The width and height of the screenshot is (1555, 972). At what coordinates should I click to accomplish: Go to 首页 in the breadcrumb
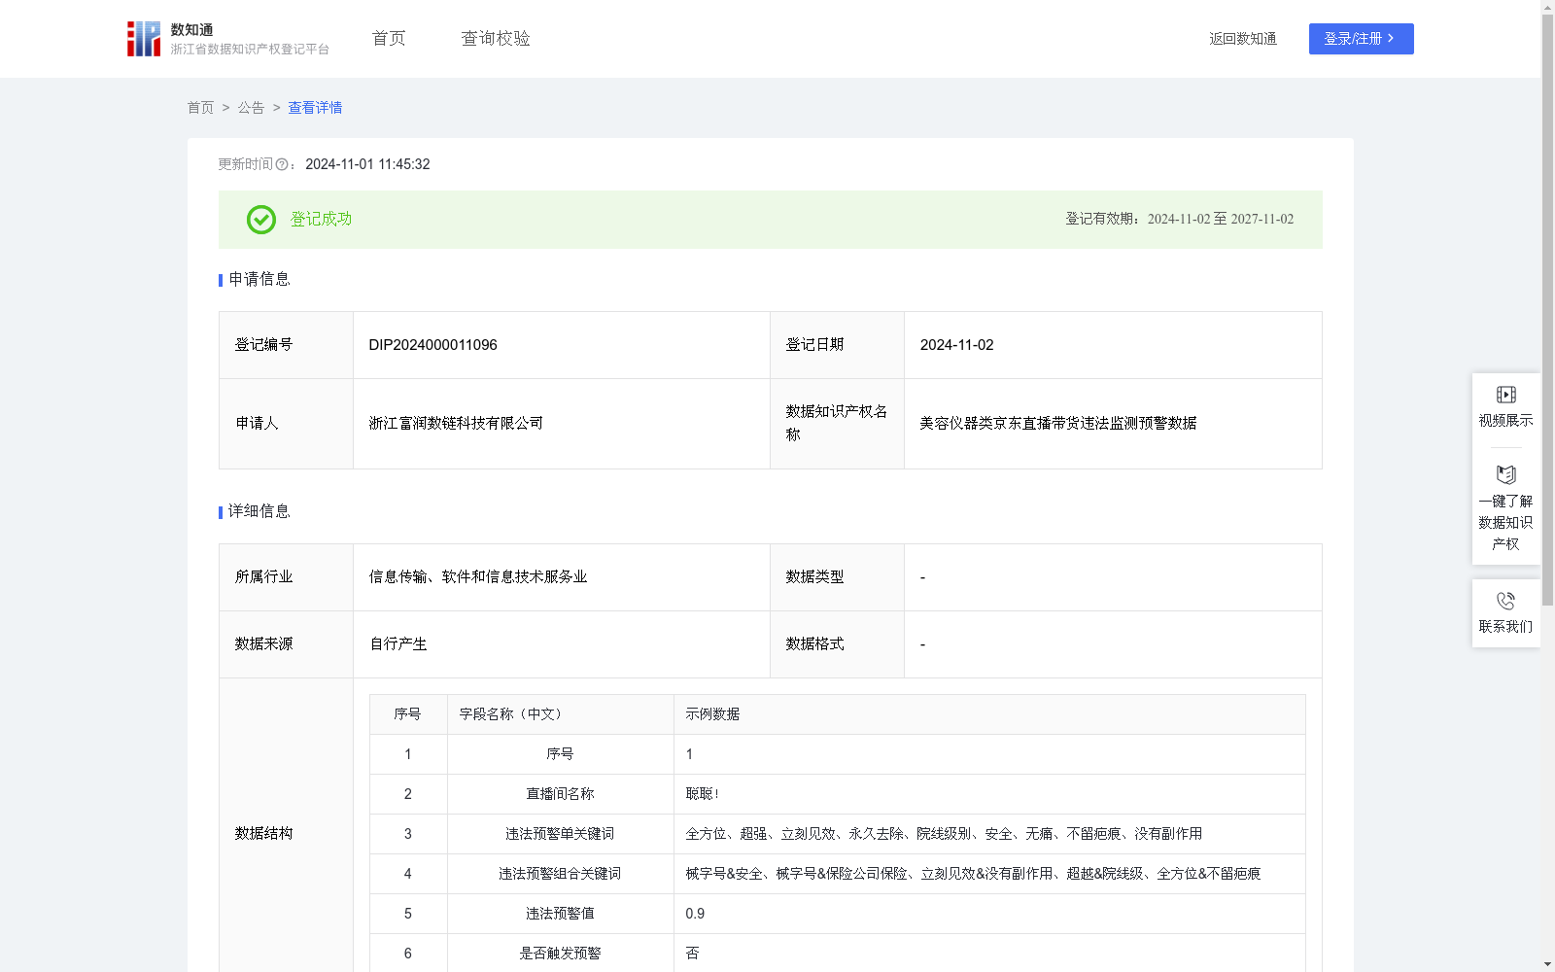tap(200, 108)
